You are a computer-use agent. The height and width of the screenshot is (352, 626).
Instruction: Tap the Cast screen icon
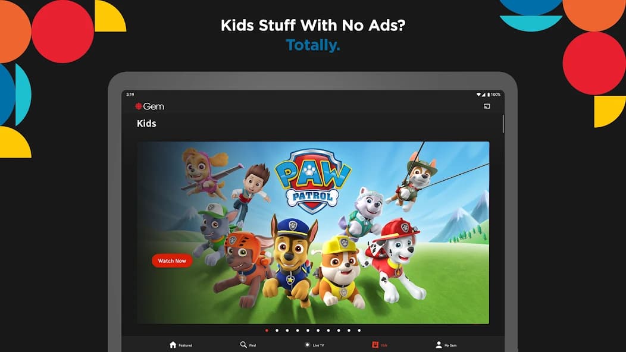pos(487,106)
